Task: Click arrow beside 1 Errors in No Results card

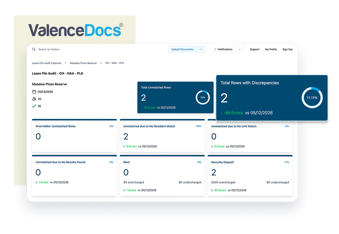Action: point(36,182)
